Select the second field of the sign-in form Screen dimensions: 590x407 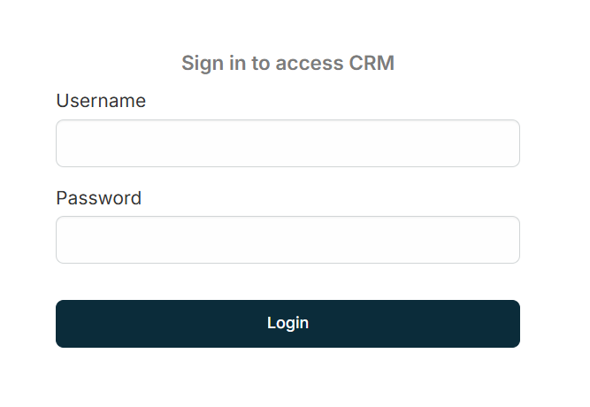tap(287, 240)
